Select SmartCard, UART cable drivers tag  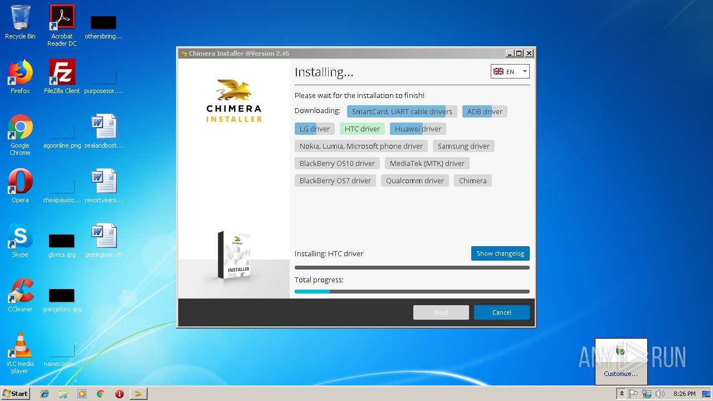(x=402, y=111)
